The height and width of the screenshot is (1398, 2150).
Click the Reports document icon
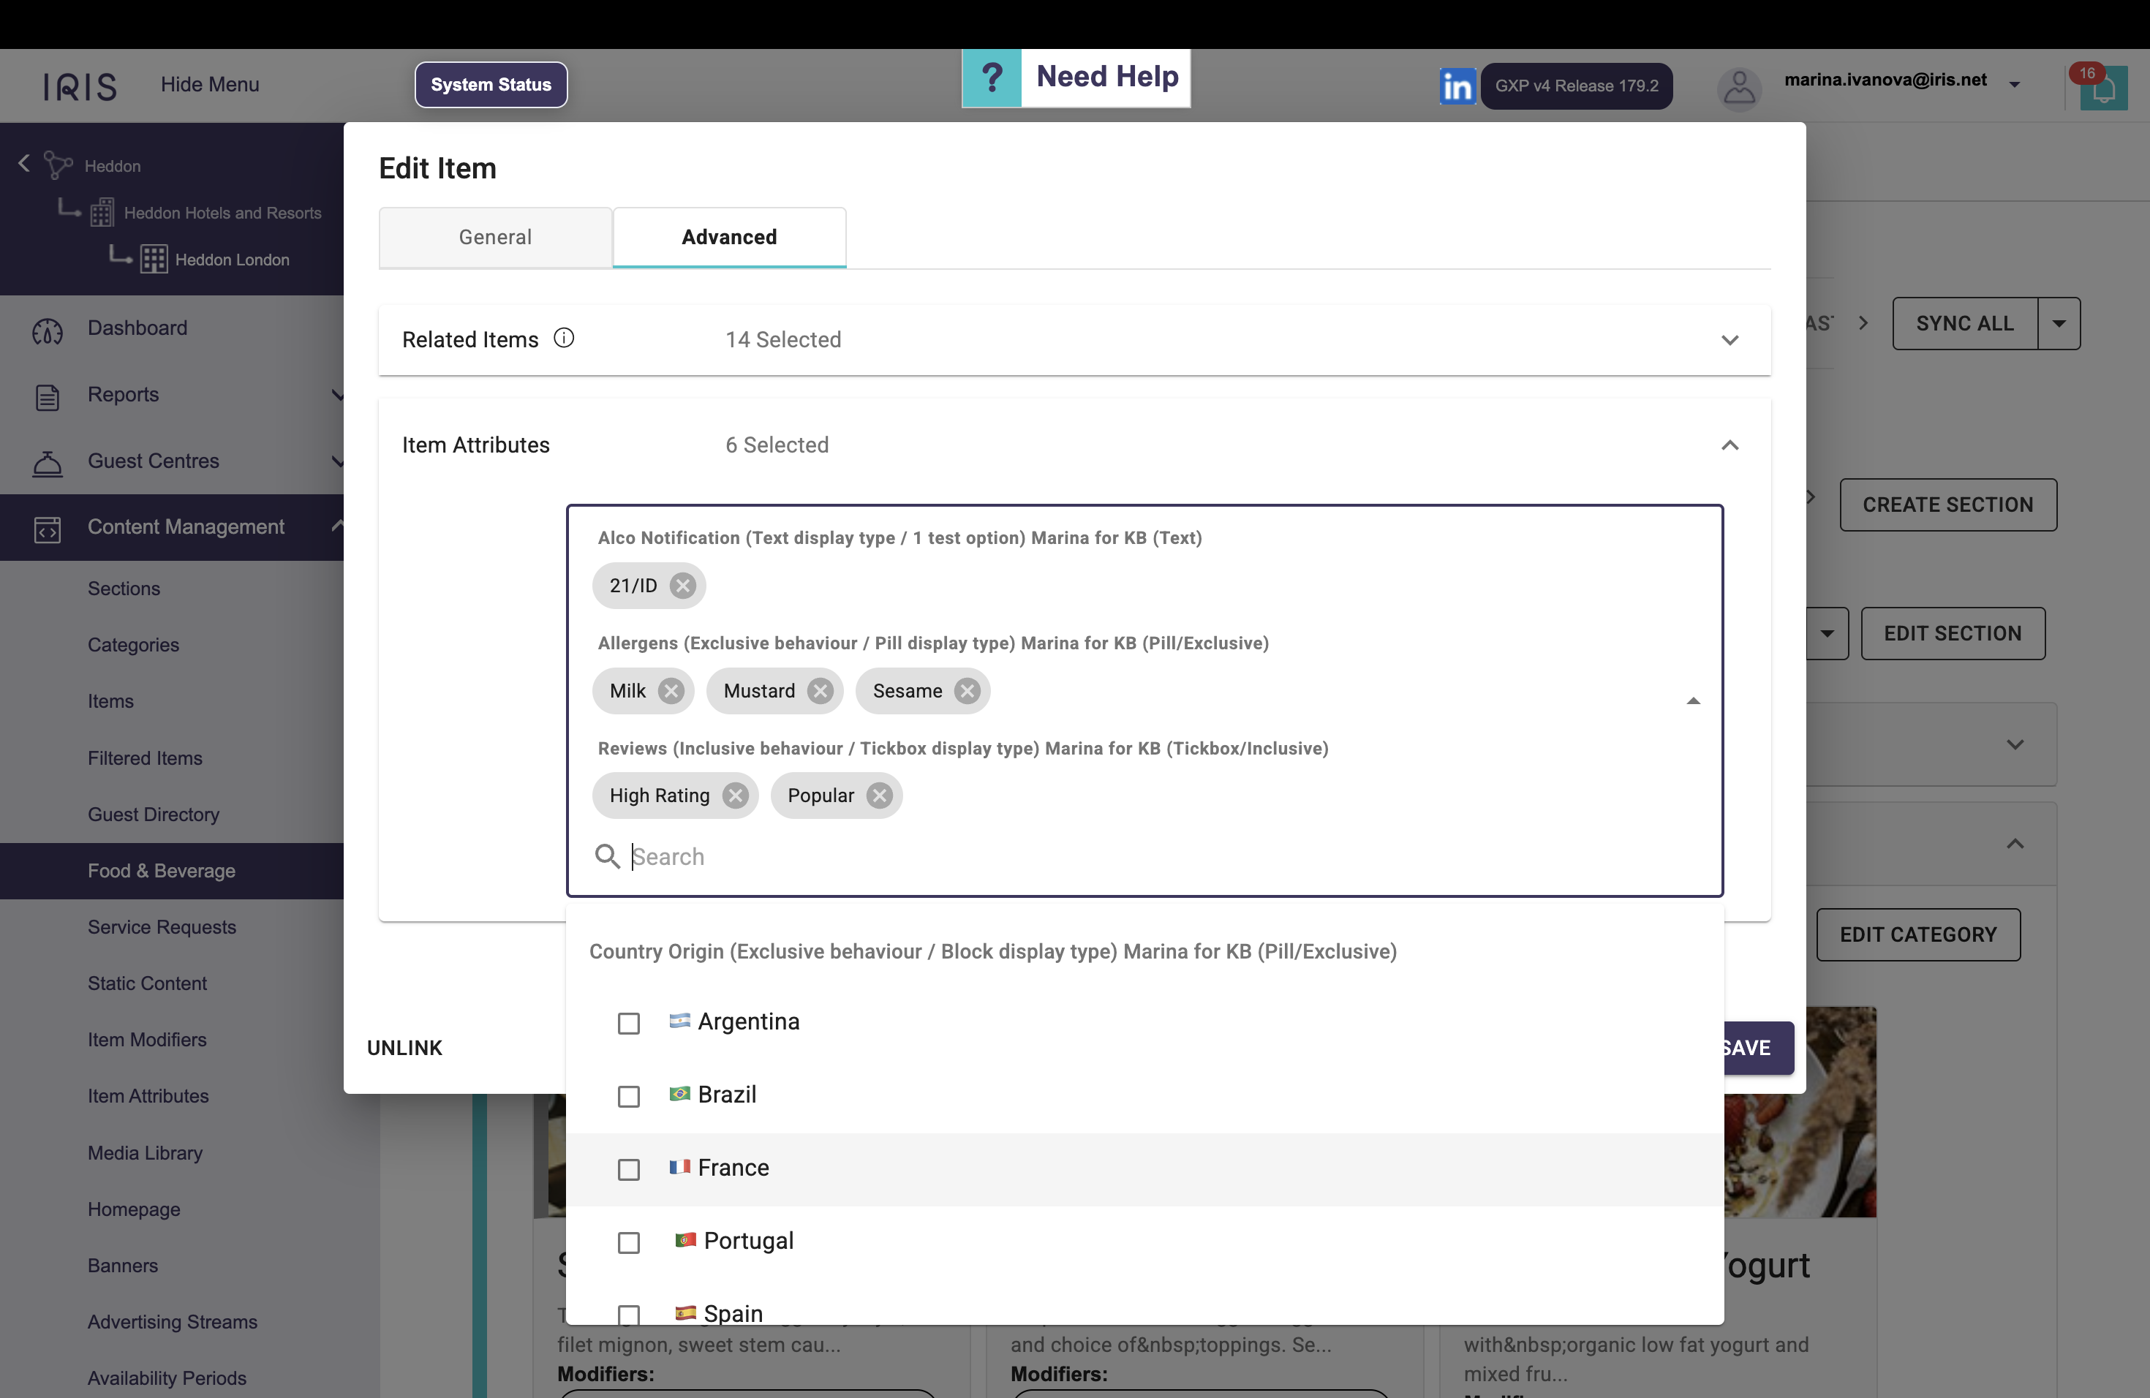[48, 396]
